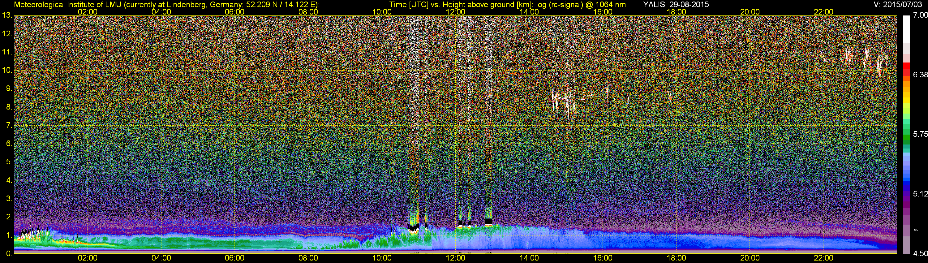Click the 10 km height axis label
Image resolution: width=928 pixels, height=263 pixels.
pyautogui.click(x=7, y=70)
